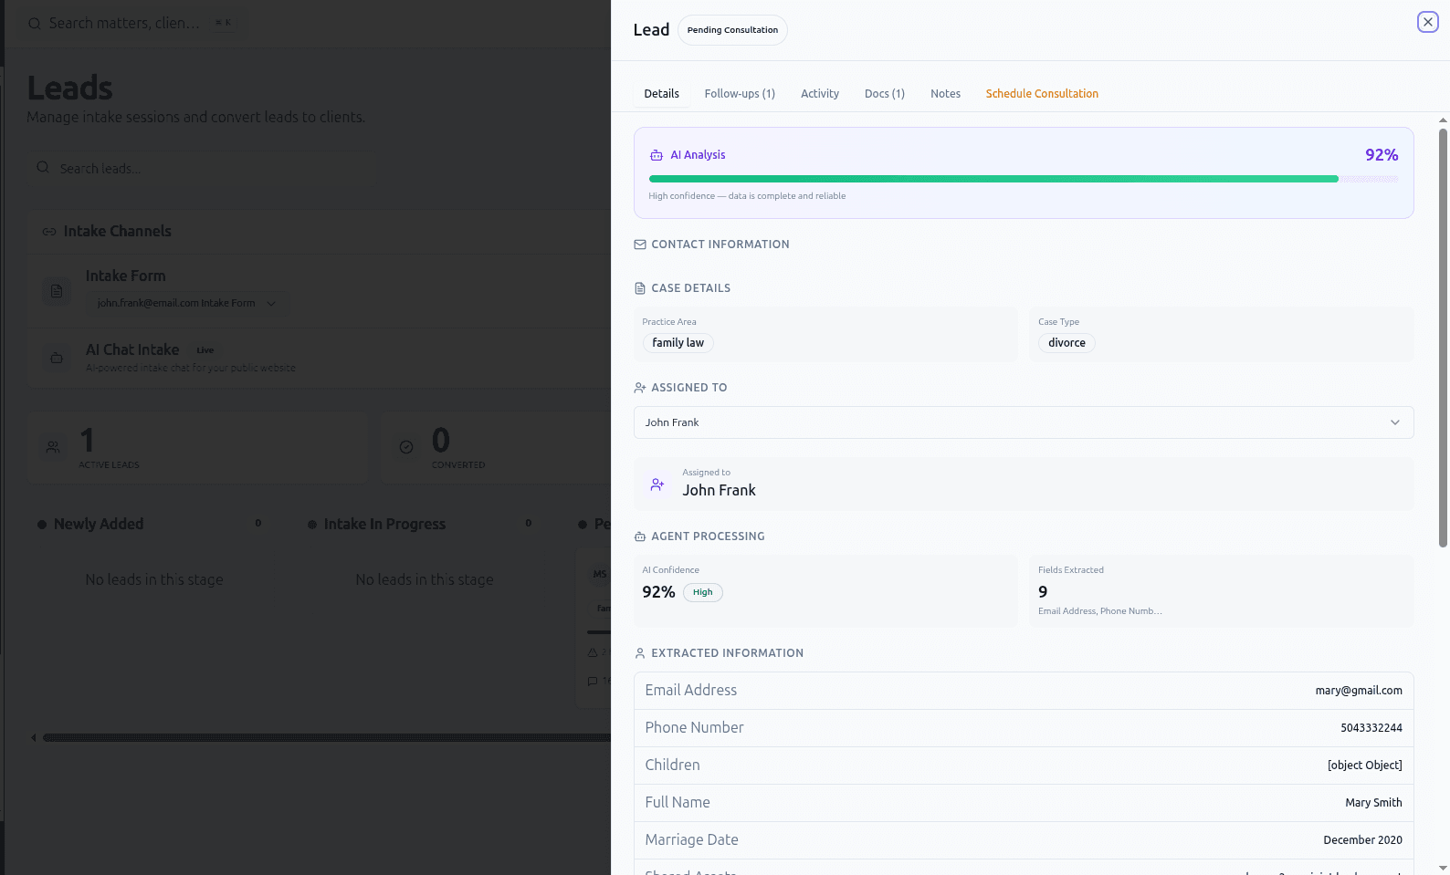Image resolution: width=1450 pixels, height=875 pixels.
Task: Click the Full Name value Mary Smith
Action: tap(1373, 803)
